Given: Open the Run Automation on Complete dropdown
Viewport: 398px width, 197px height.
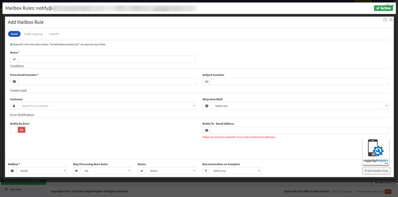Looking at the screenshot, I should 235,171.
